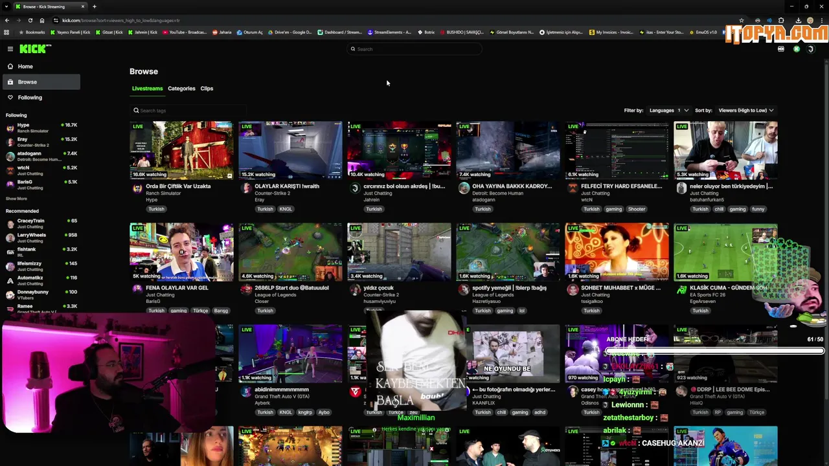Click Automatikz logo in Recommended

(x=10, y=280)
